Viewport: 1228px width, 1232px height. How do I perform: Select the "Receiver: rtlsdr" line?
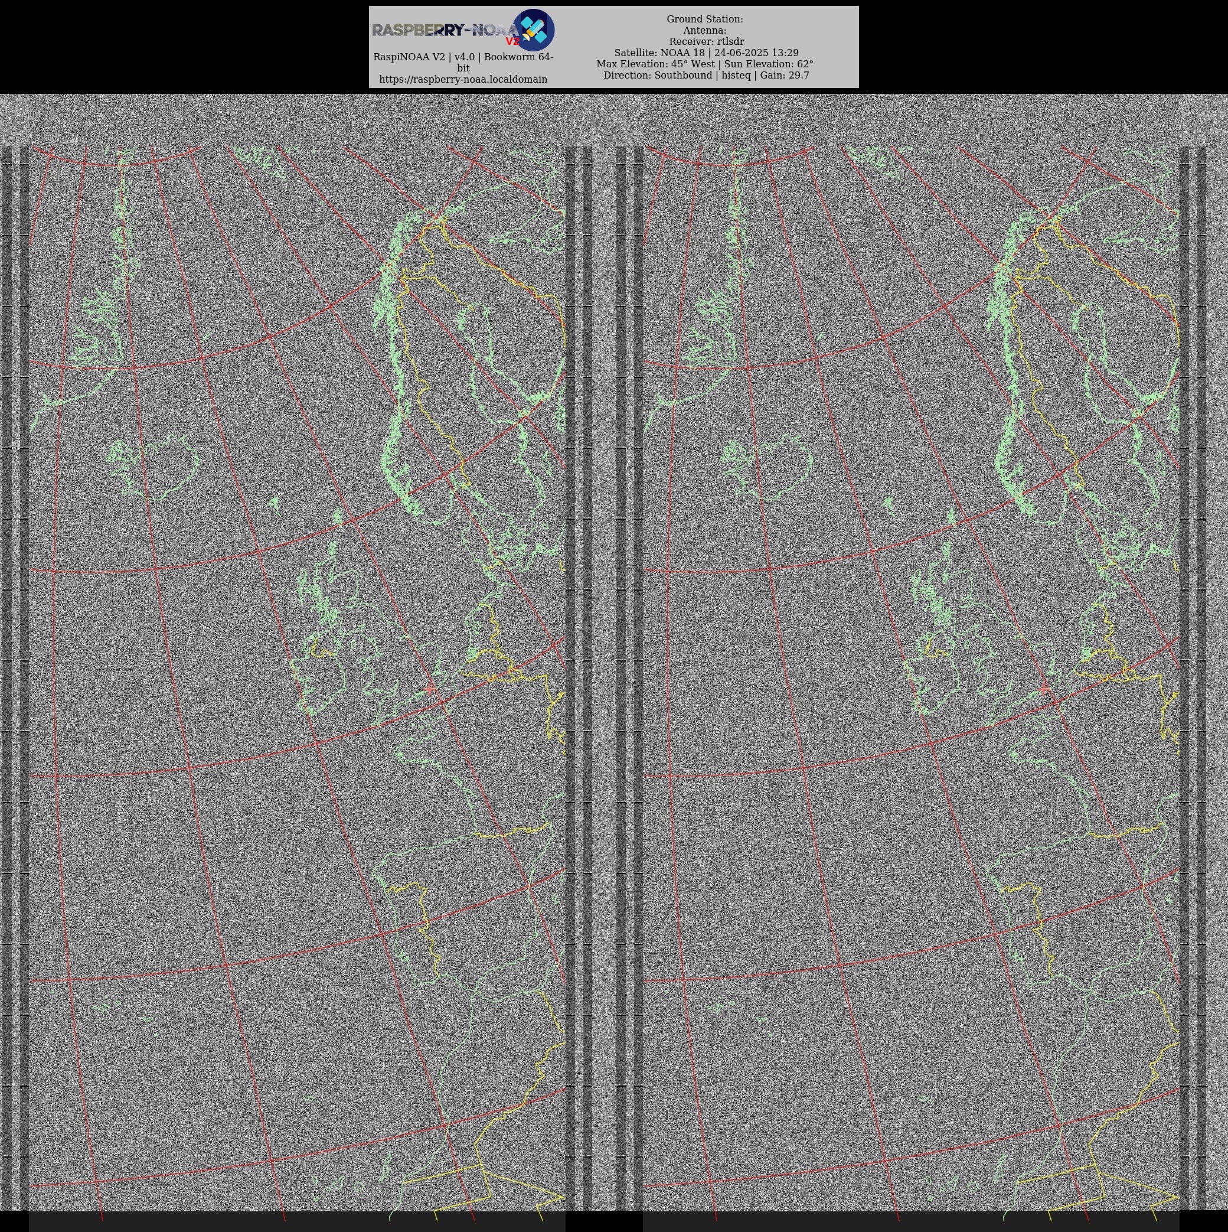coord(707,41)
